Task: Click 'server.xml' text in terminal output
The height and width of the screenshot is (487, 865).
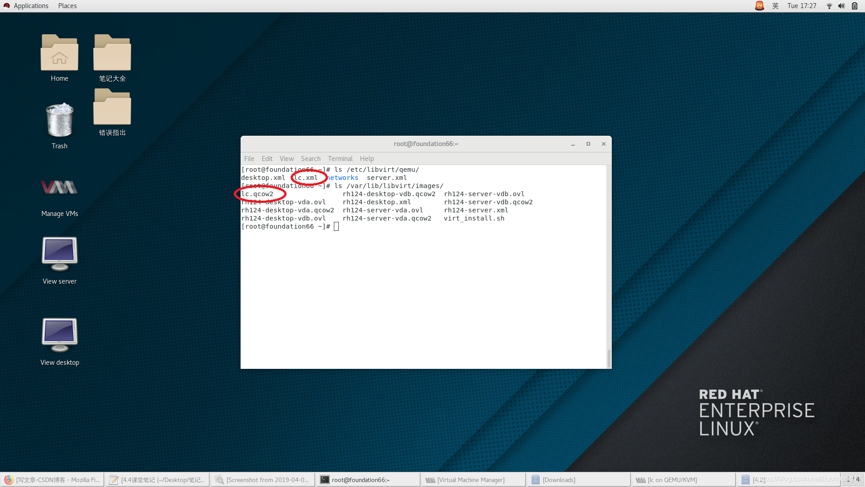Action: [x=387, y=178]
